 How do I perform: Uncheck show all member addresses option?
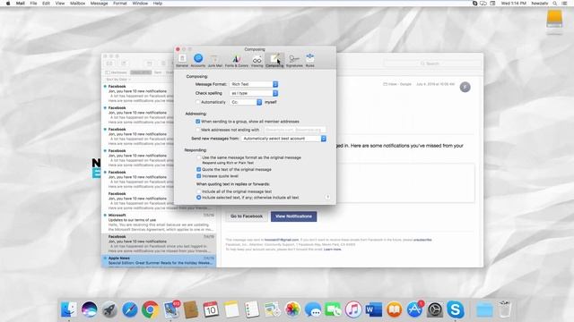coord(198,122)
